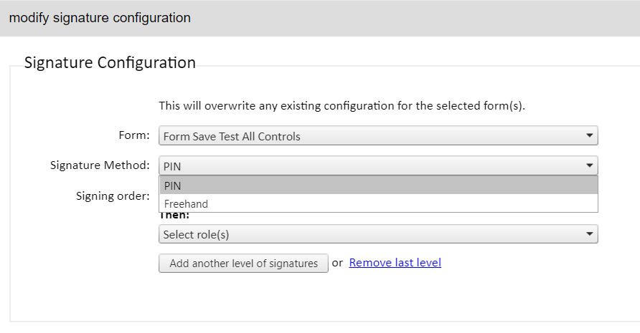Click the Signature Configuration section heading

pyautogui.click(x=110, y=63)
